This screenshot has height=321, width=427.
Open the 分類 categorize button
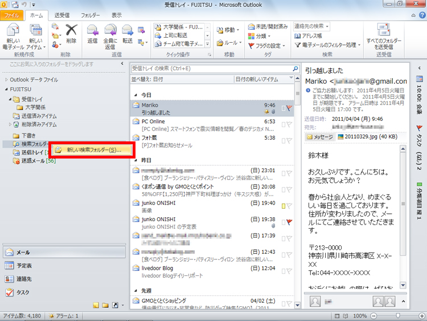[259, 36]
